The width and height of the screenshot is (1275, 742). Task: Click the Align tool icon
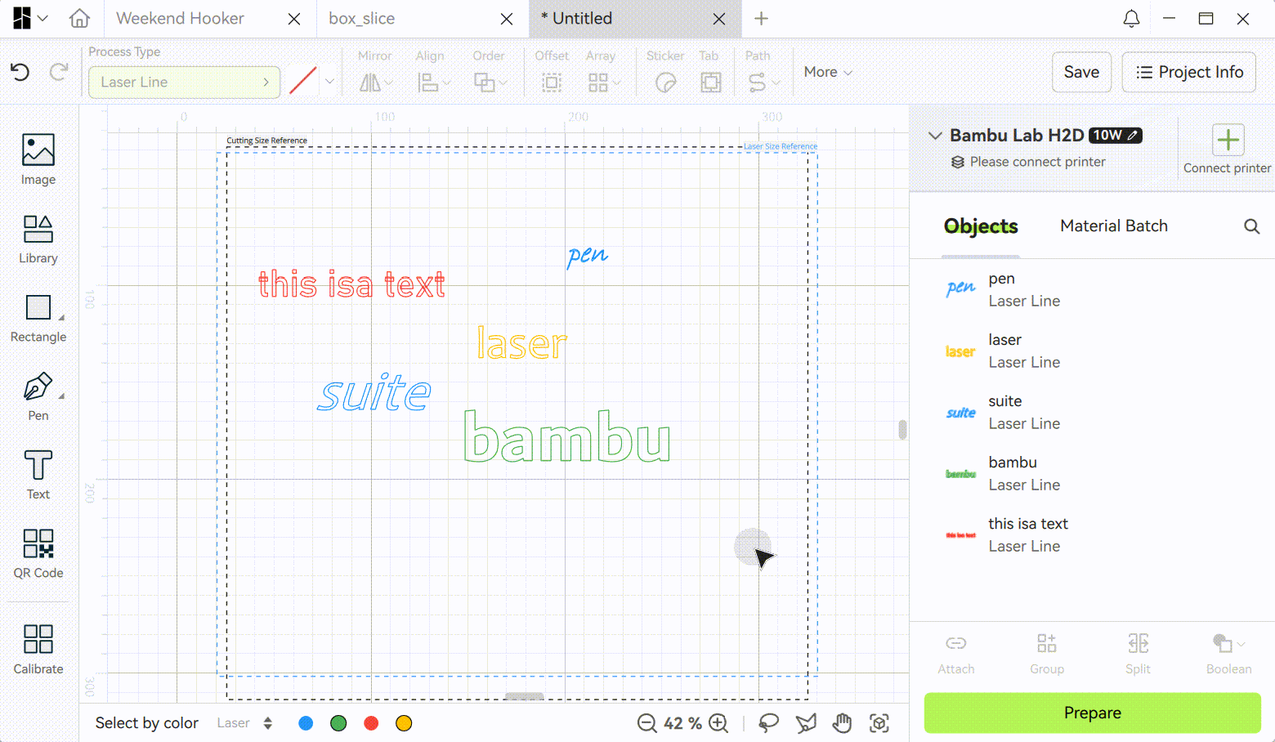click(x=427, y=83)
